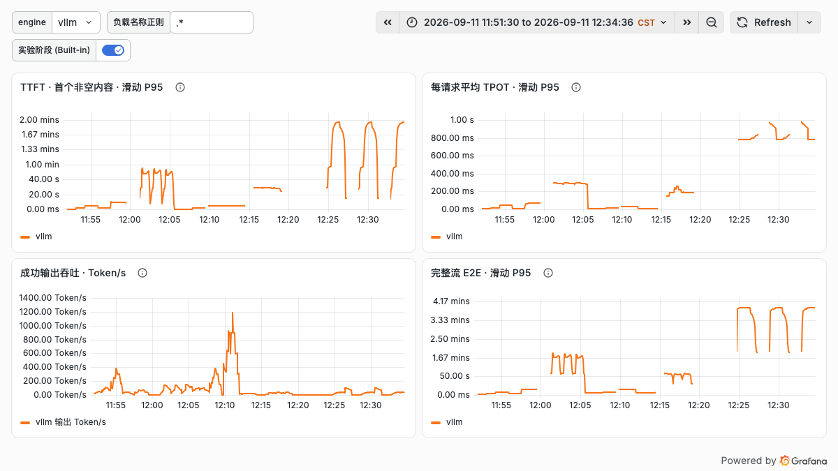
Task: Click the Refresh button
Action: point(764,22)
